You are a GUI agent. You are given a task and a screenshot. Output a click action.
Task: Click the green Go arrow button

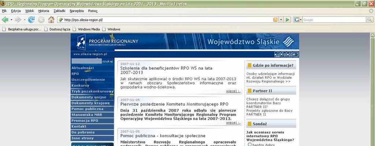[x=287, y=20]
